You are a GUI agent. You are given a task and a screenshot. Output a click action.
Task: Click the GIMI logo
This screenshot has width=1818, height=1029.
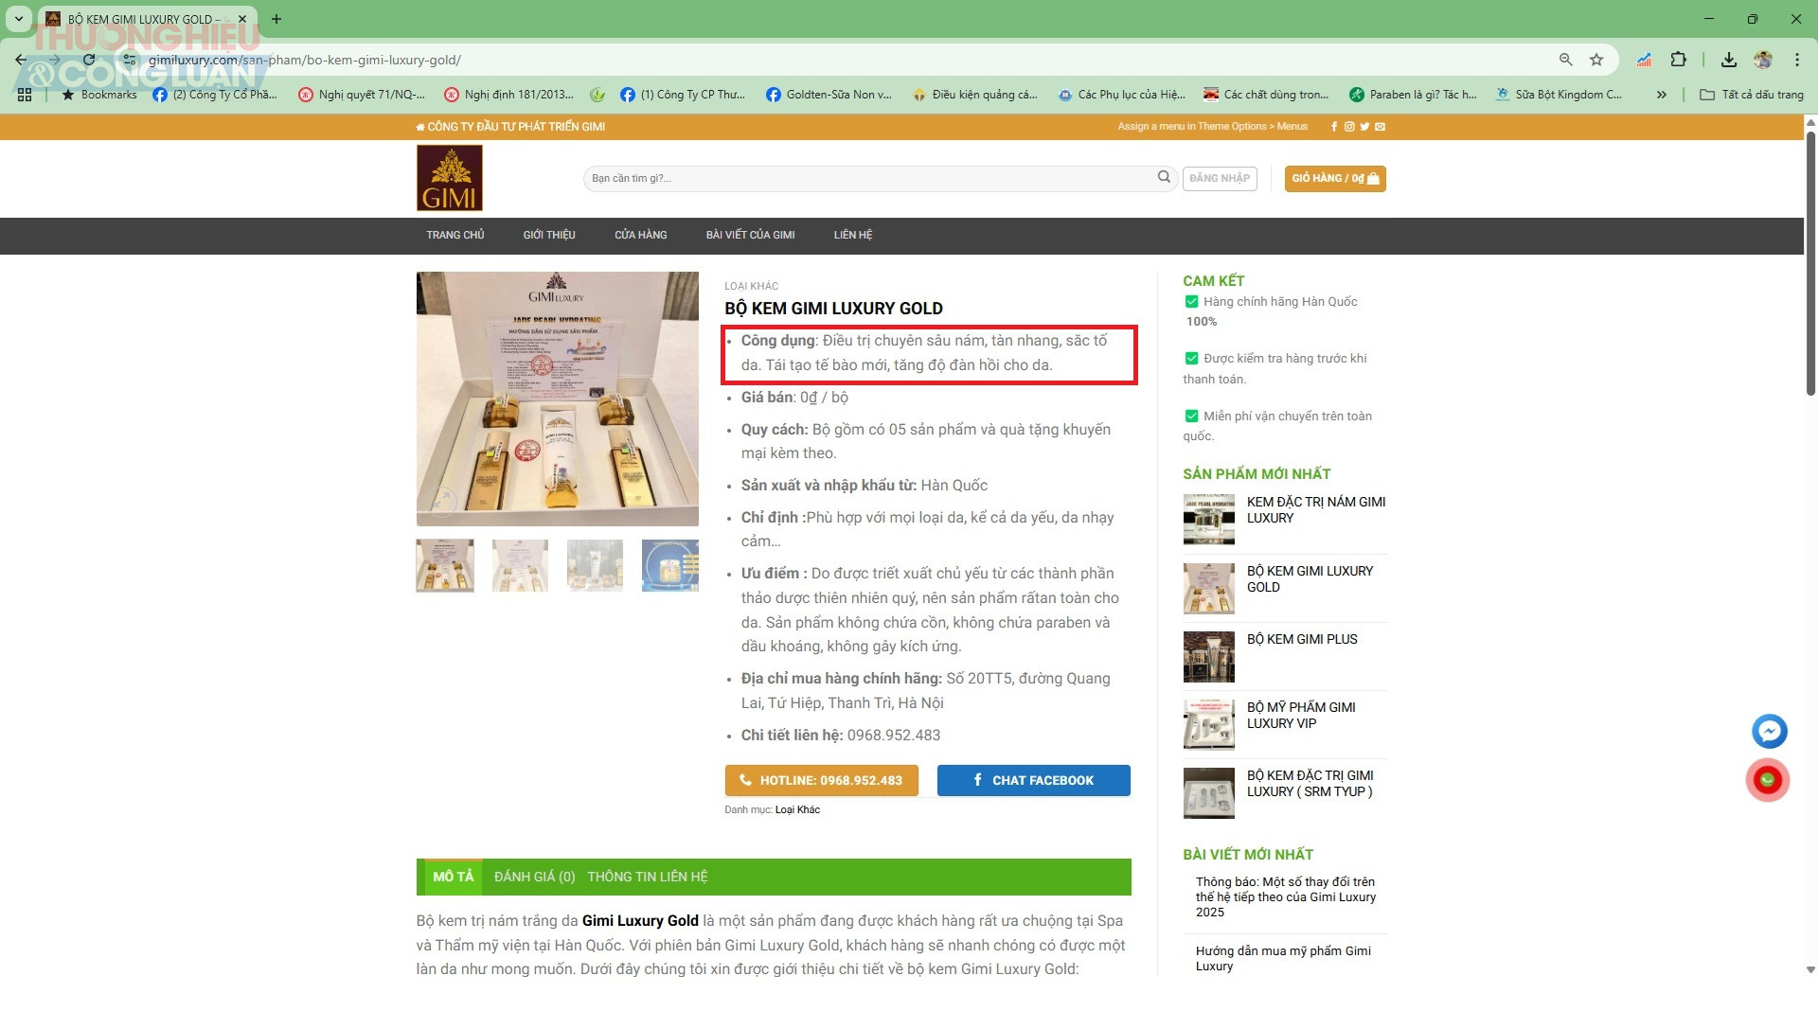pos(450,178)
